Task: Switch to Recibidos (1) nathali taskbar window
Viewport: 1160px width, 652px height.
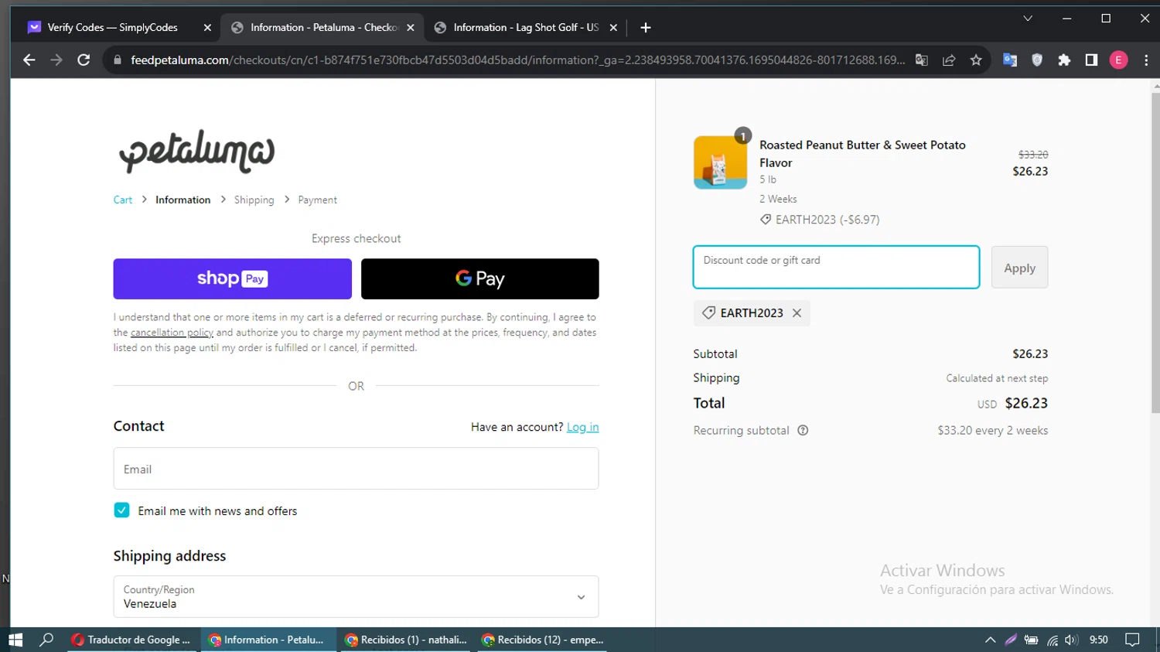Action: (406, 640)
